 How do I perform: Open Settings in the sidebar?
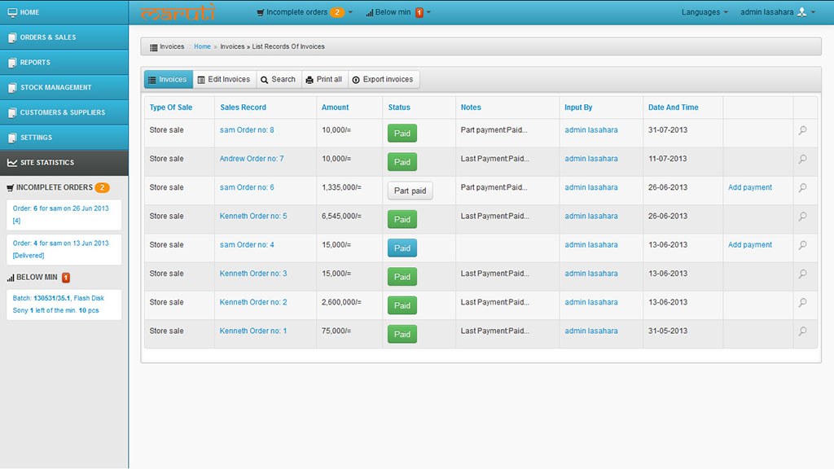(x=64, y=138)
